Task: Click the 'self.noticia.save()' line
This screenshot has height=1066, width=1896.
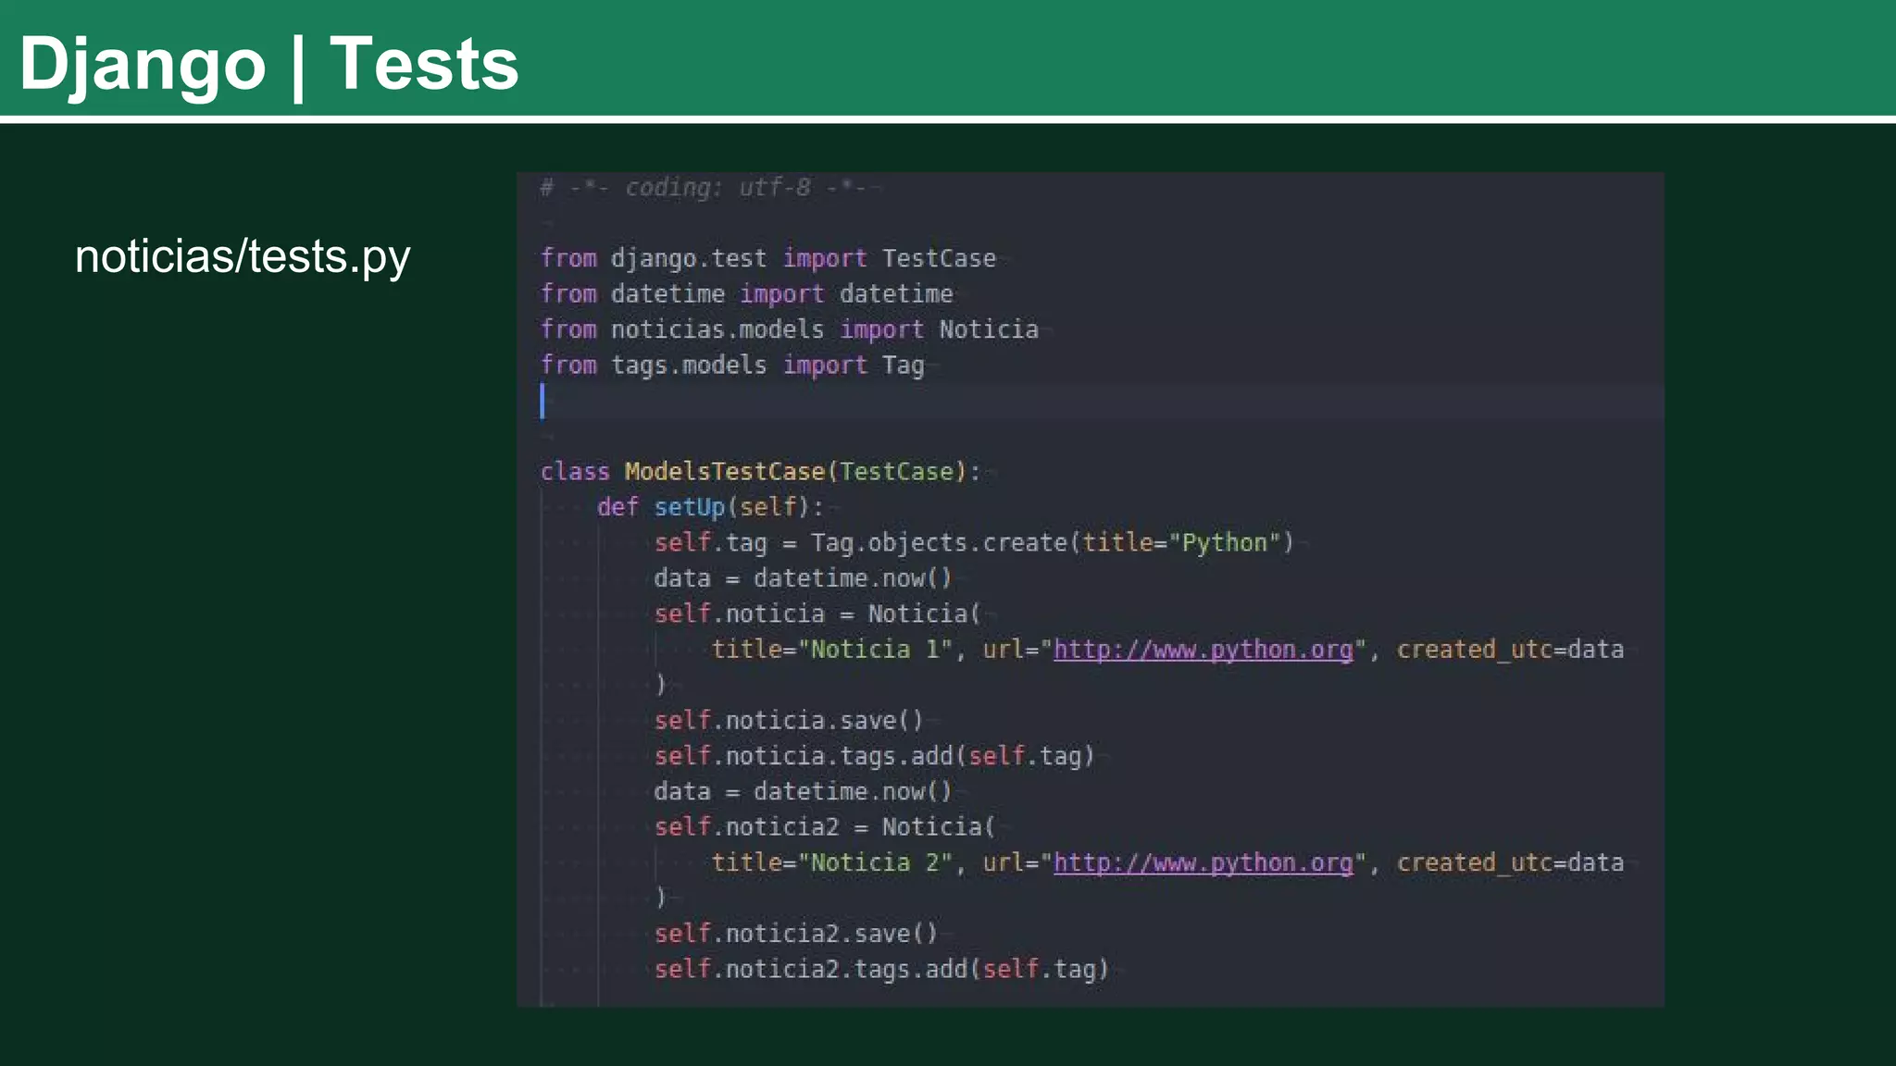Action: click(x=789, y=720)
